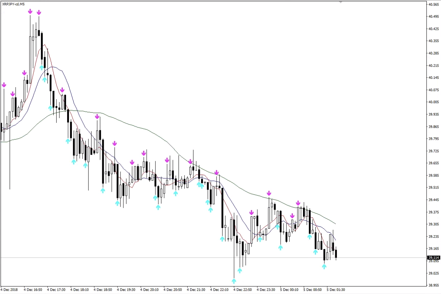The width and height of the screenshot is (441, 294).
Task: Click price level 39.795 on the axis
Action: (x=433, y=139)
